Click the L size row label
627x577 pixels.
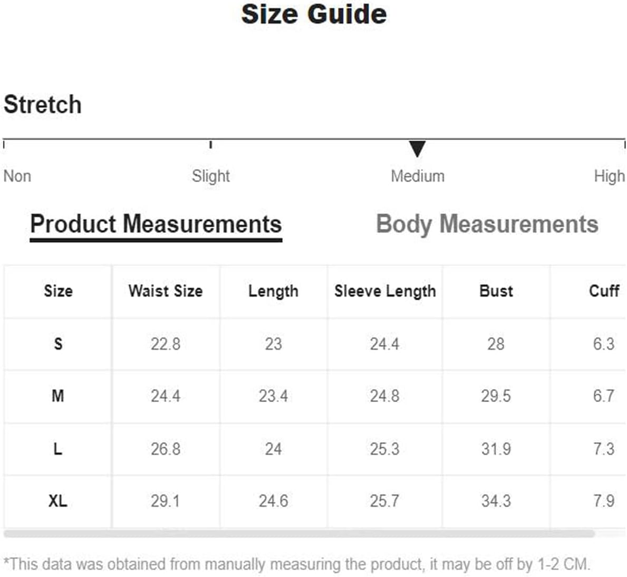click(58, 449)
